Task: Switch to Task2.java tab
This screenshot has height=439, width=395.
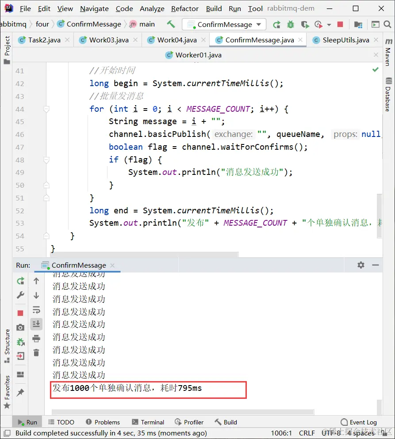Action: [x=44, y=40]
